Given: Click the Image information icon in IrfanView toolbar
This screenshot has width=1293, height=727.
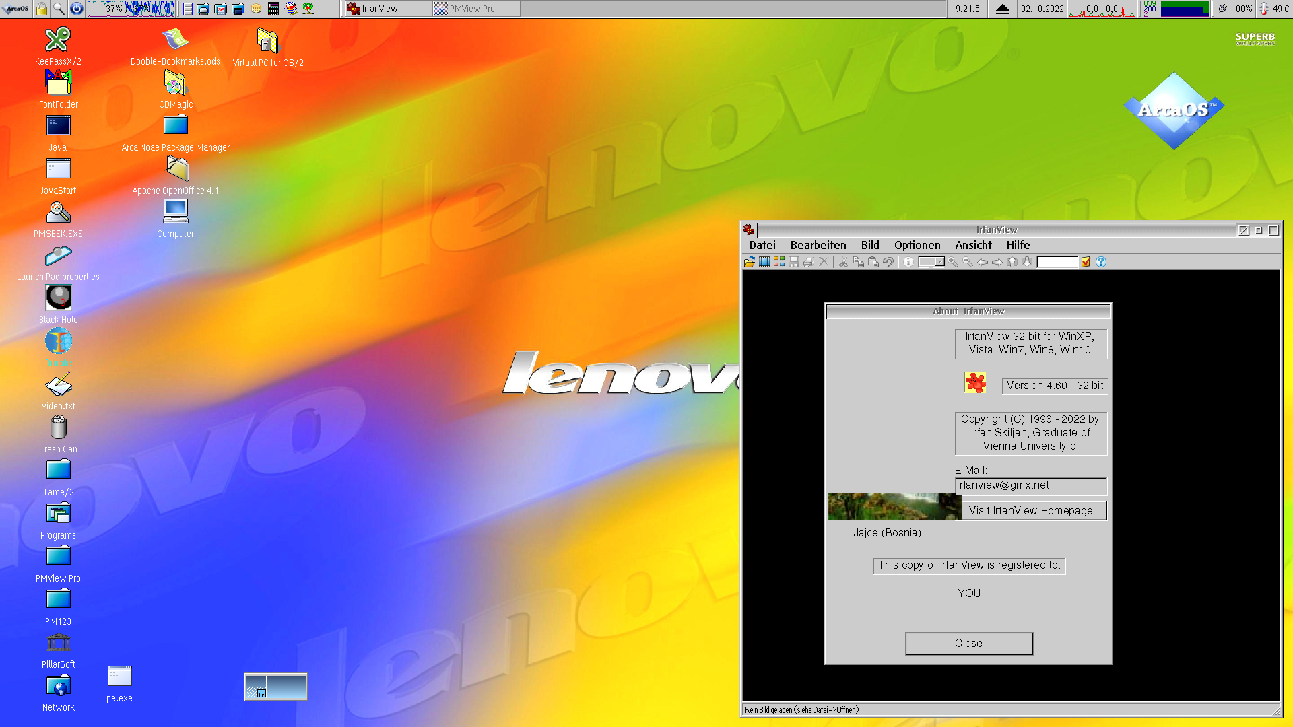Looking at the screenshot, I should (x=908, y=263).
